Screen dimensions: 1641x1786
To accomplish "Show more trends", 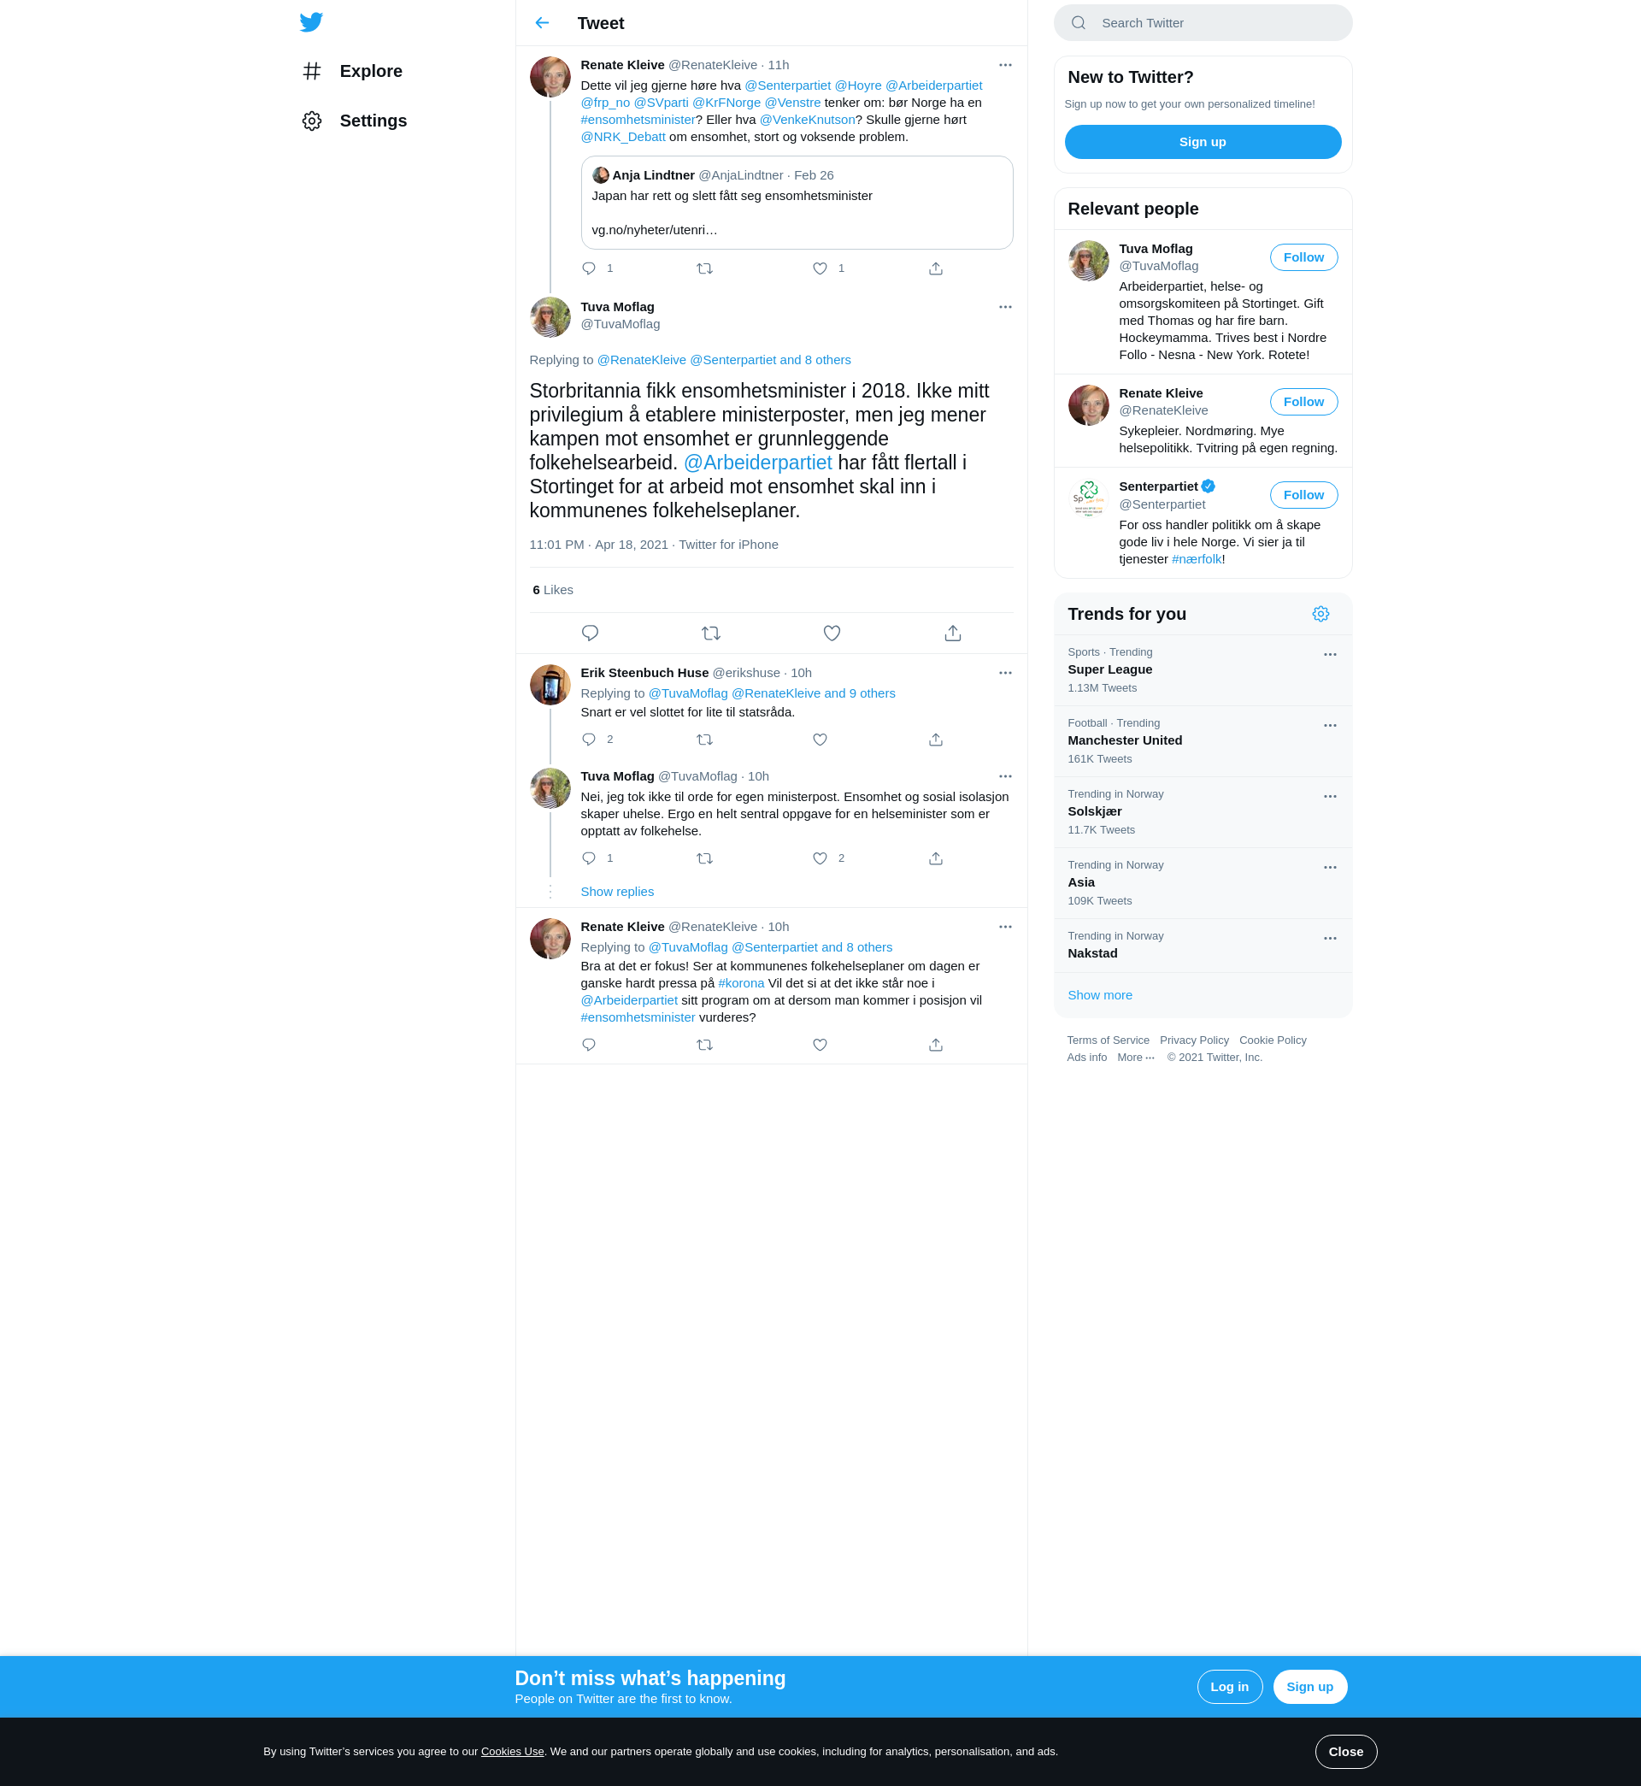I will pos(1099,995).
